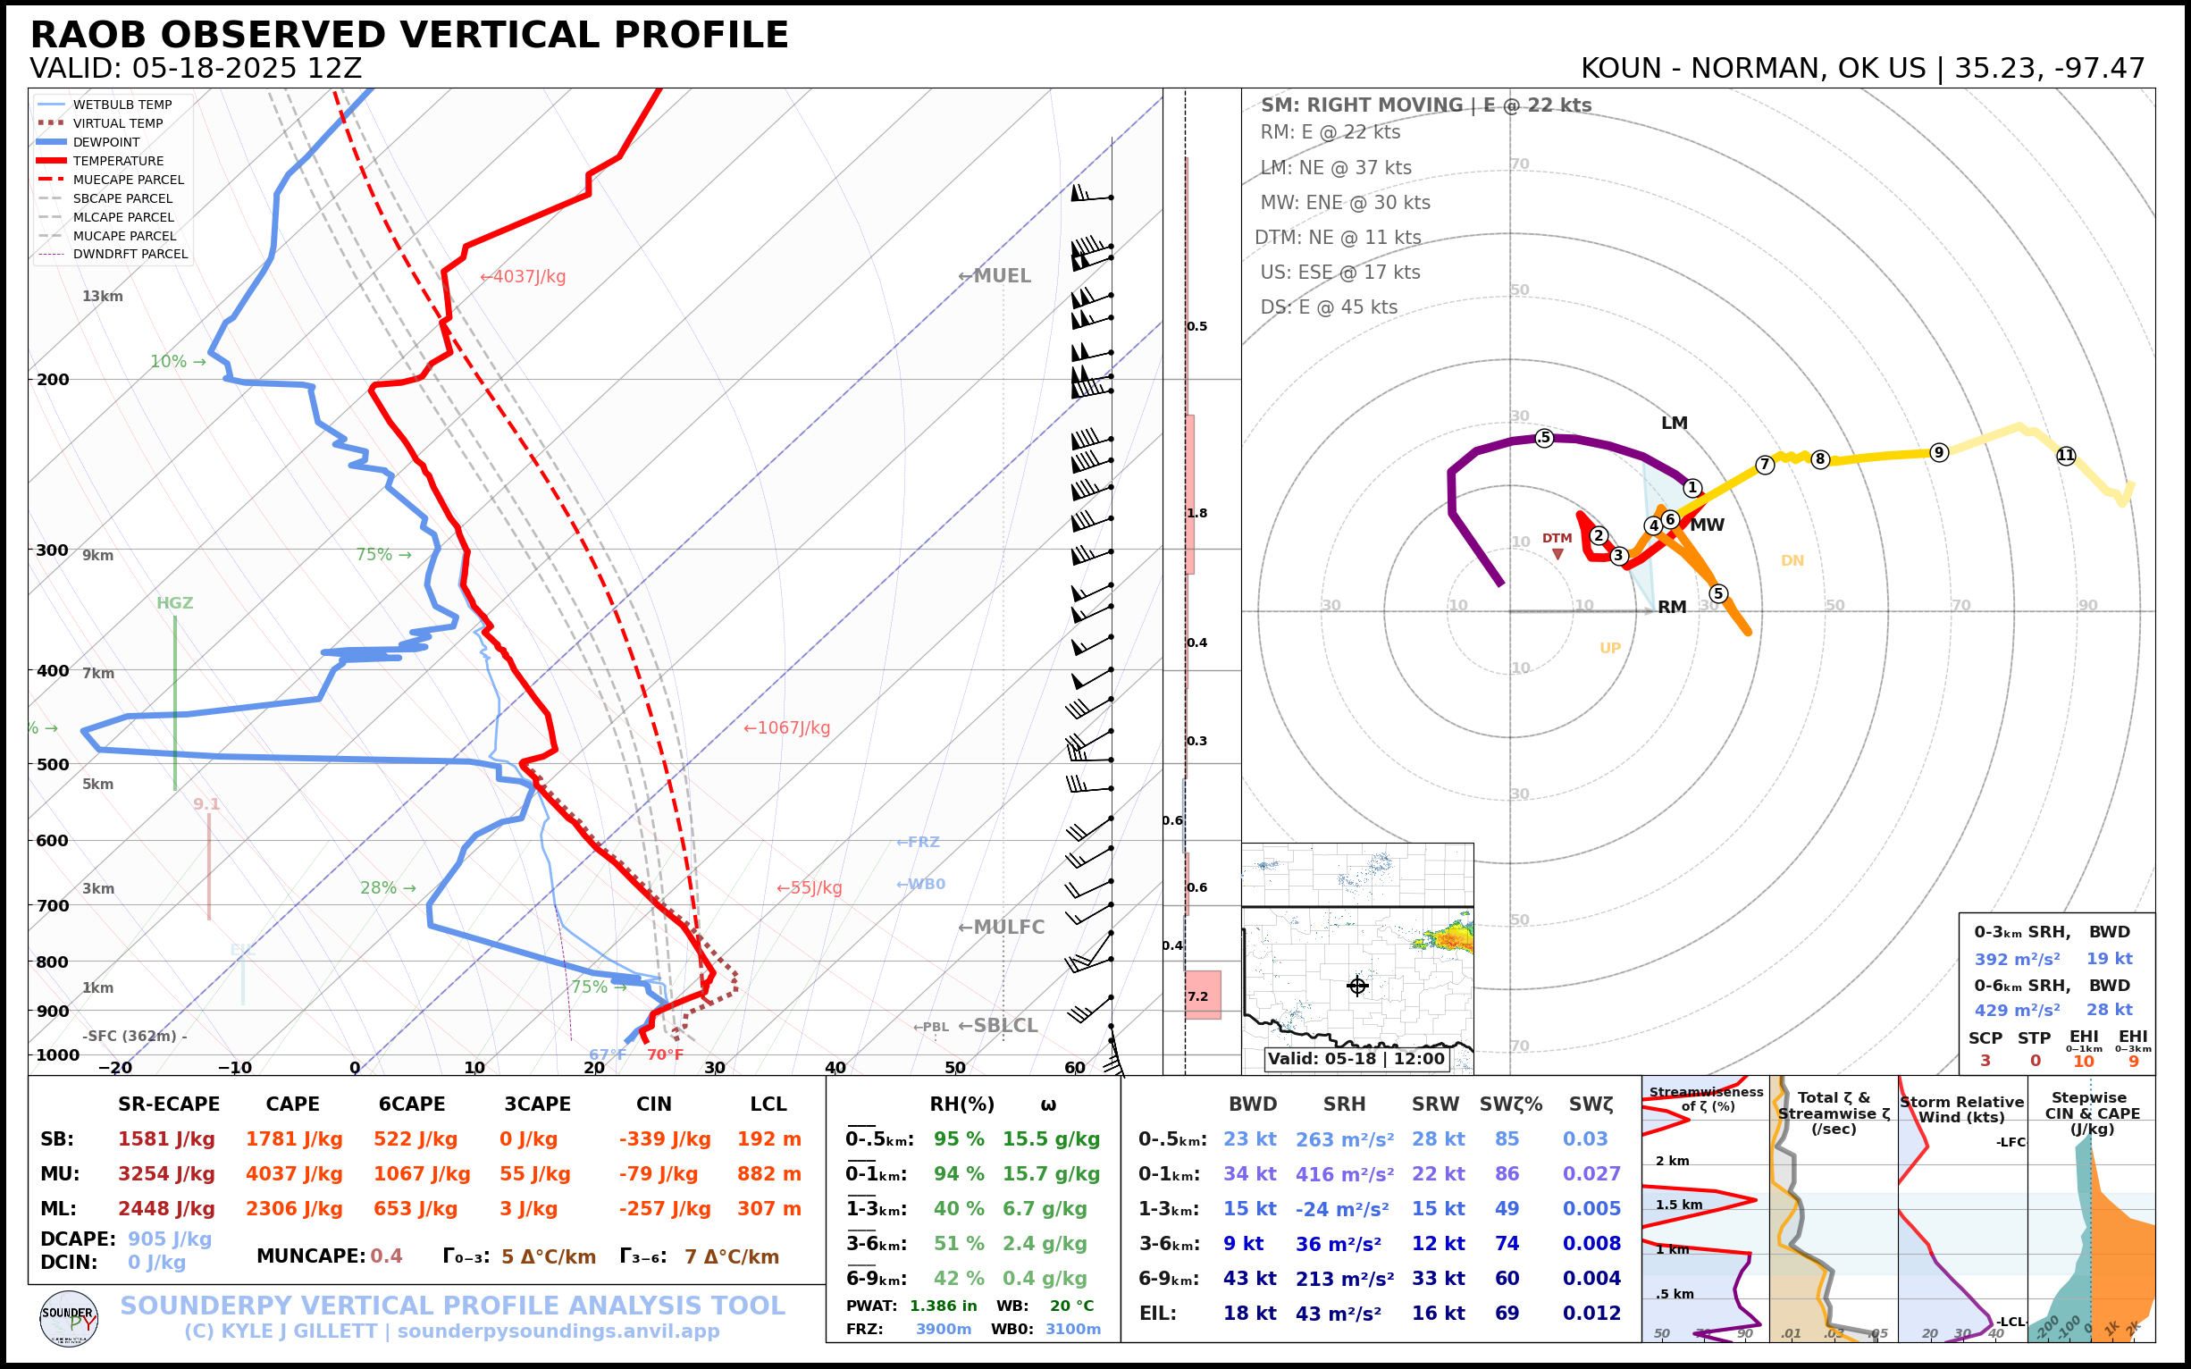The image size is (2191, 1369).
Task: Click the sounderpysoundings.anvil.app link text
Action: pyautogui.click(x=558, y=1331)
